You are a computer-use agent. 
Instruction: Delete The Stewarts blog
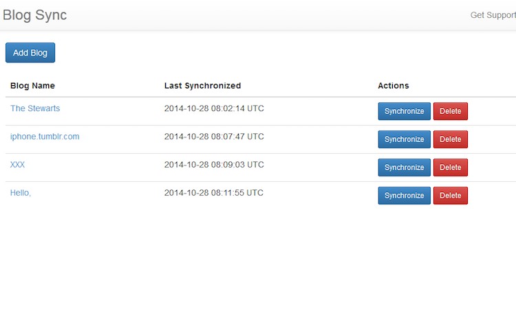pos(450,111)
